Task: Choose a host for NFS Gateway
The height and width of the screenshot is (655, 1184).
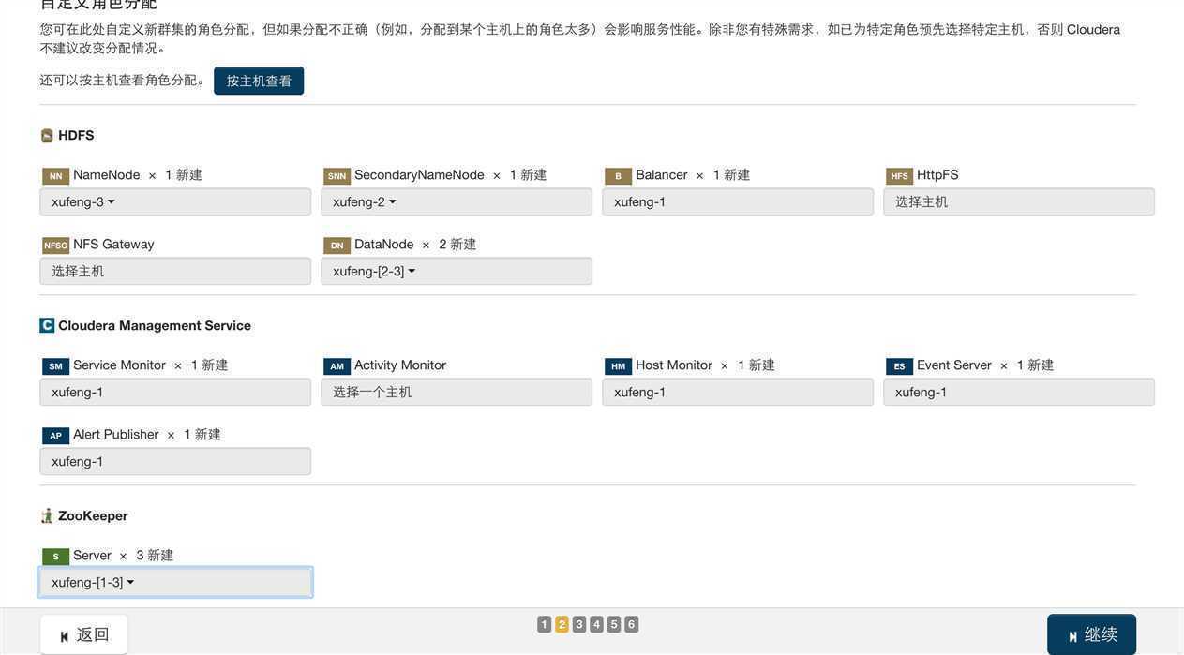Action: coord(175,271)
